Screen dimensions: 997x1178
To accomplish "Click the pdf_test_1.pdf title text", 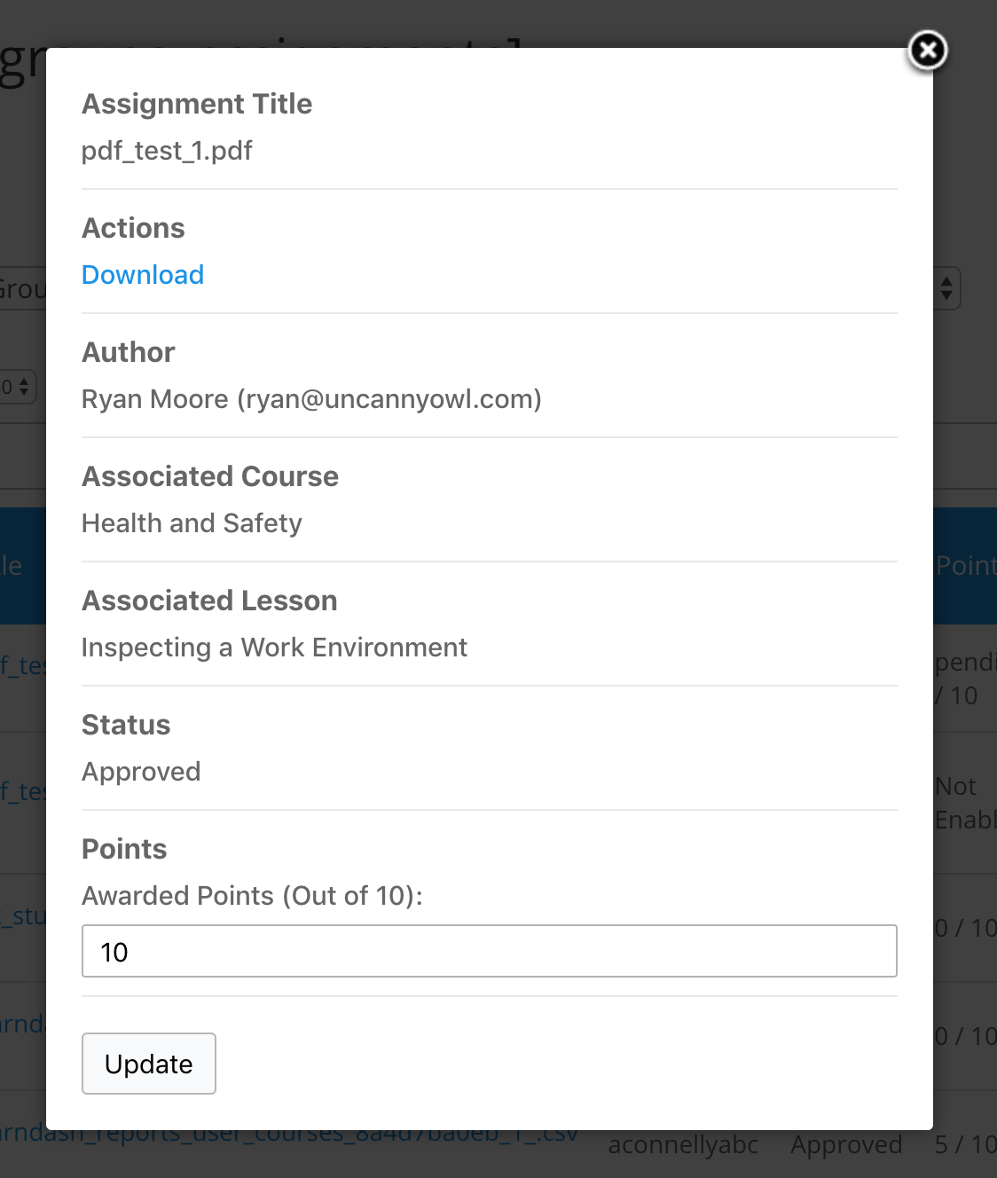I will tap(167, 151).
